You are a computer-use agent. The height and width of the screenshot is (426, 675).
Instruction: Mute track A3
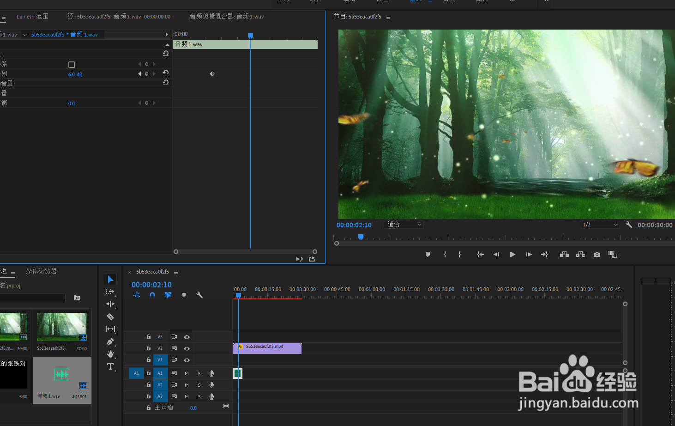pos(187,396)
